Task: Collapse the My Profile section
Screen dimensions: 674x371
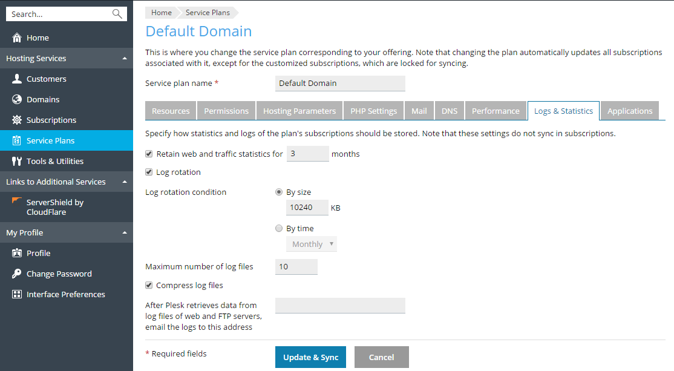Action: 125,232
